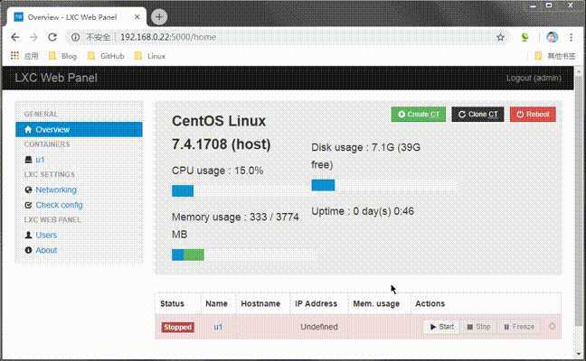View site security info icon
Screen dimensions: 586x361
click(75, 37)
